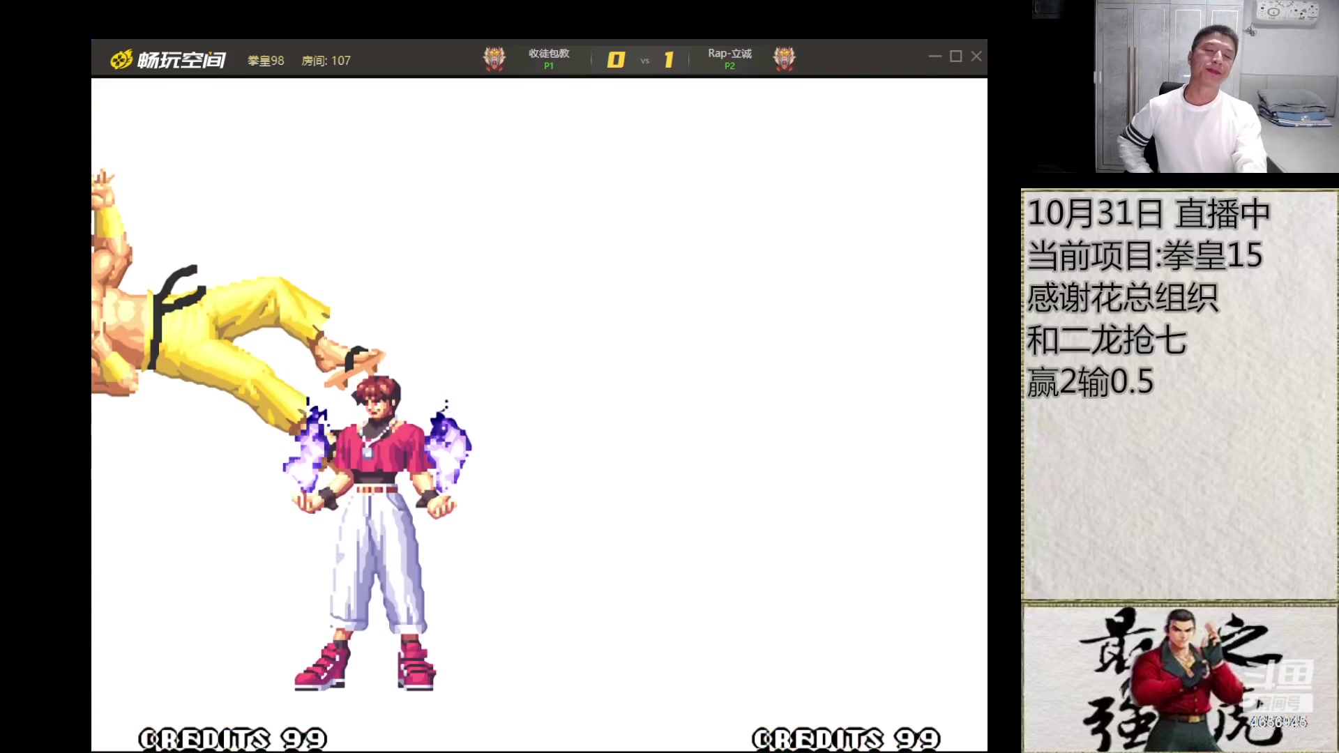Click the 畅玩空间 logo icon
Viewport: 1339px width, 753px height.
tap(121, 60)
